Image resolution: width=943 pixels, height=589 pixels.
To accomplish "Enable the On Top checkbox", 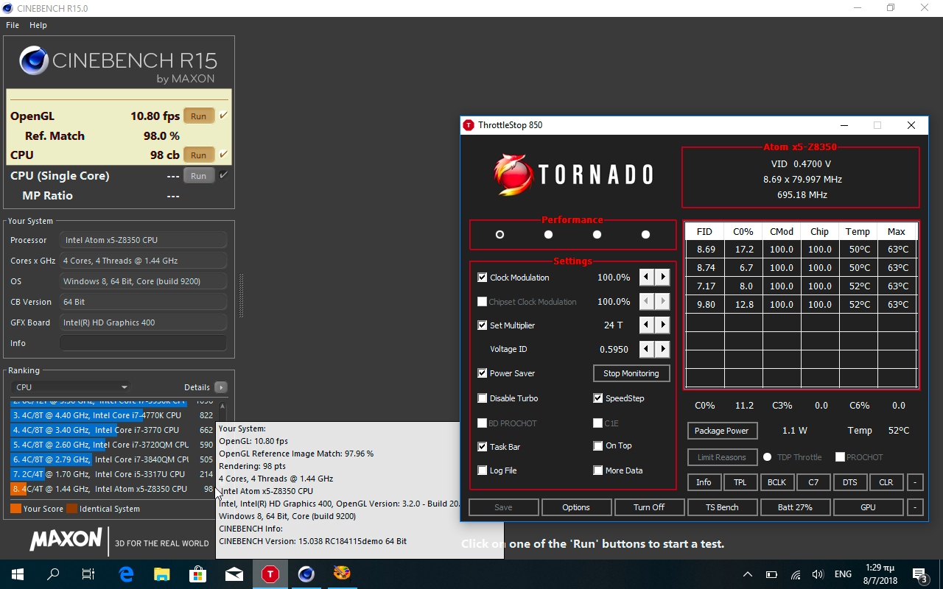I will tap(598, 445).
